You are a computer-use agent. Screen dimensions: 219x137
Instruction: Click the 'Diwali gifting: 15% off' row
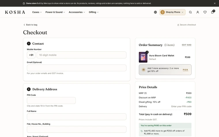click(x=165, y=102)
